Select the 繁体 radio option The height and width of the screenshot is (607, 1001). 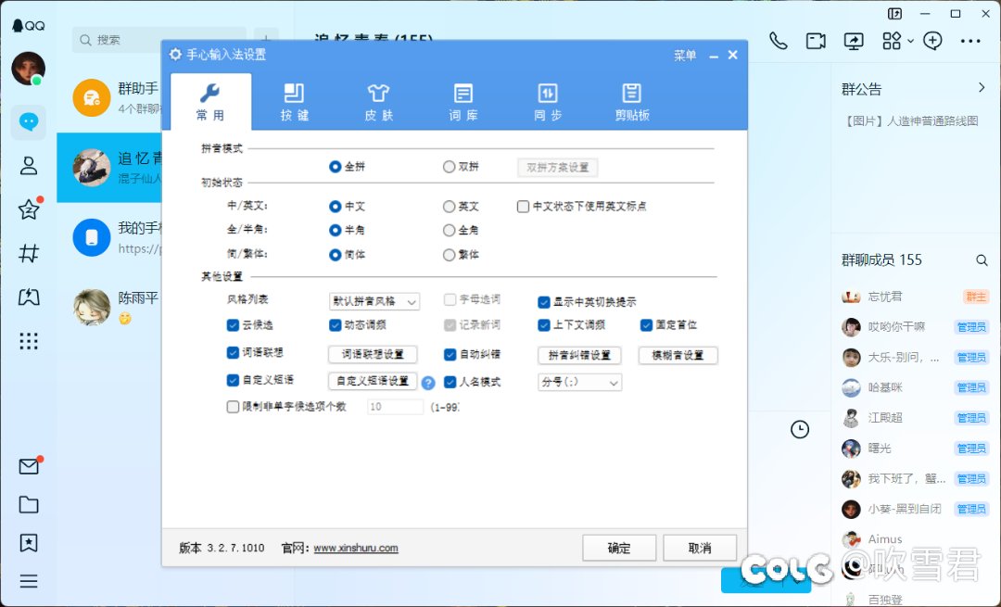click(450, 255)
